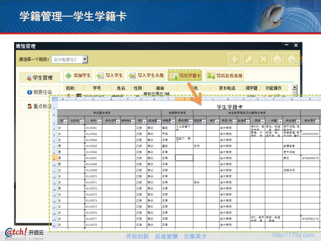Click the 导入学生头像 button
The width and height of the screenshot is (321, 241).
pyautogui.click(x=146, y=75)
